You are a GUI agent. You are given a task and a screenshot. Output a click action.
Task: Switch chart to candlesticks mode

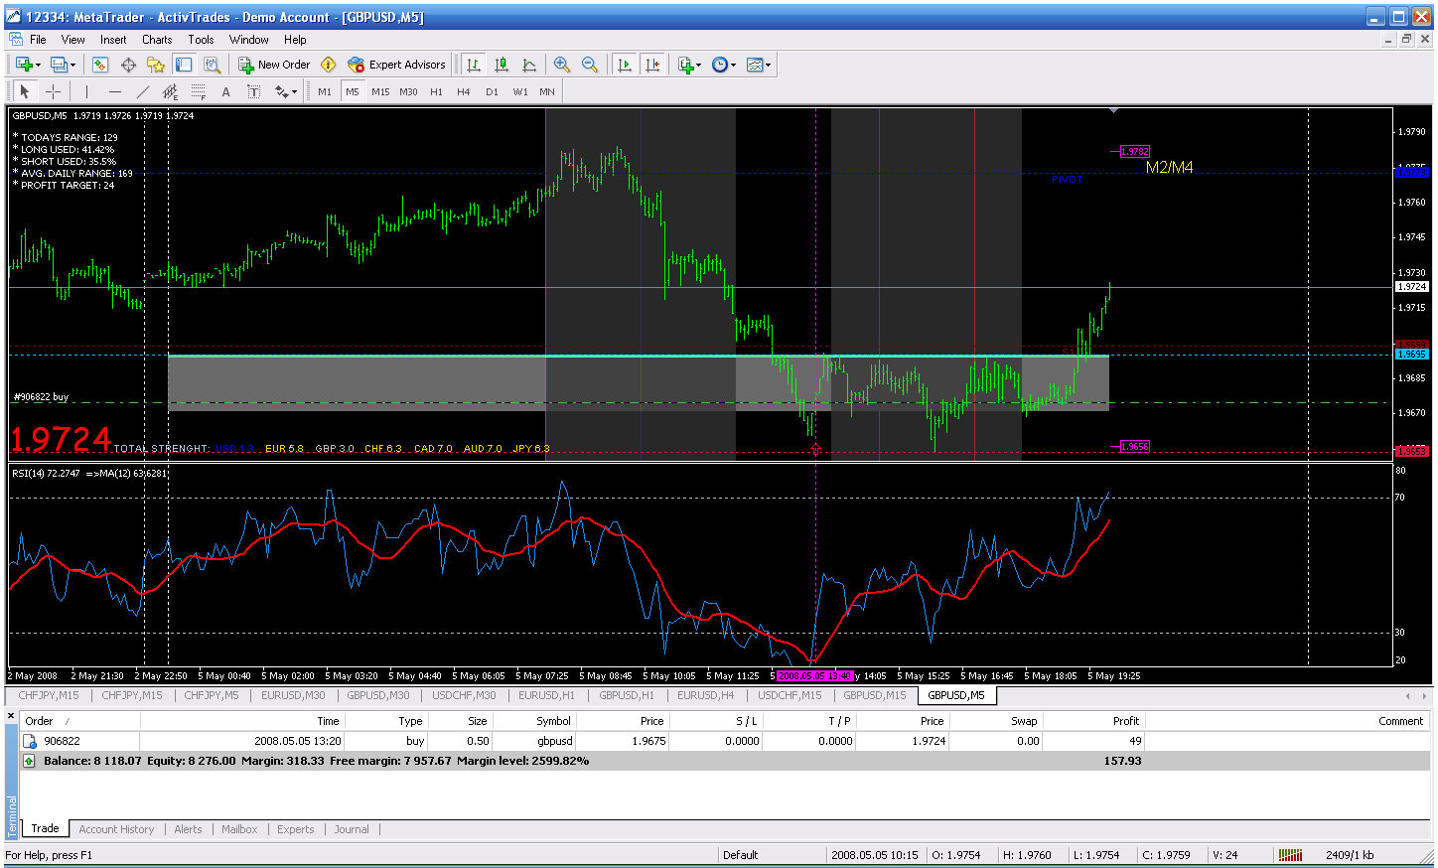[502, 65]
